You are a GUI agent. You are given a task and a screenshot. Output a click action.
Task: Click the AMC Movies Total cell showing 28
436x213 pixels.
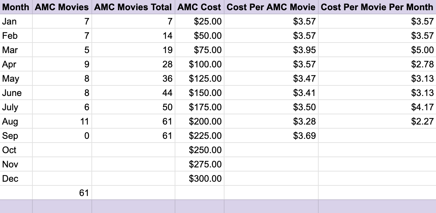tap(133, 64)
